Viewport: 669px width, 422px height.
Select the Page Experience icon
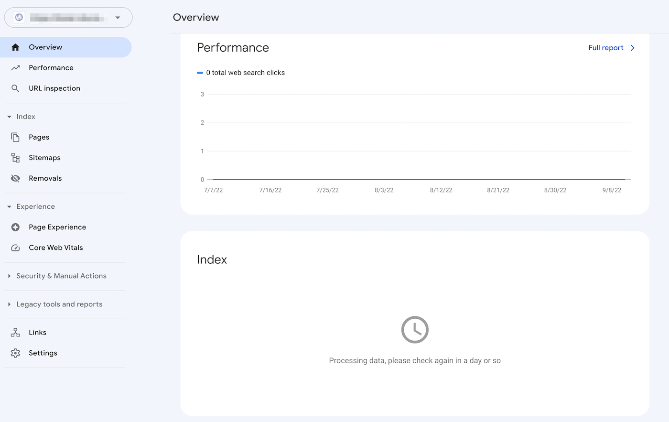coord(15,227)
